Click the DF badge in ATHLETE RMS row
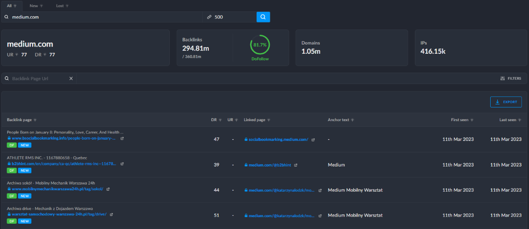529x229 pixels. [12, 170]
